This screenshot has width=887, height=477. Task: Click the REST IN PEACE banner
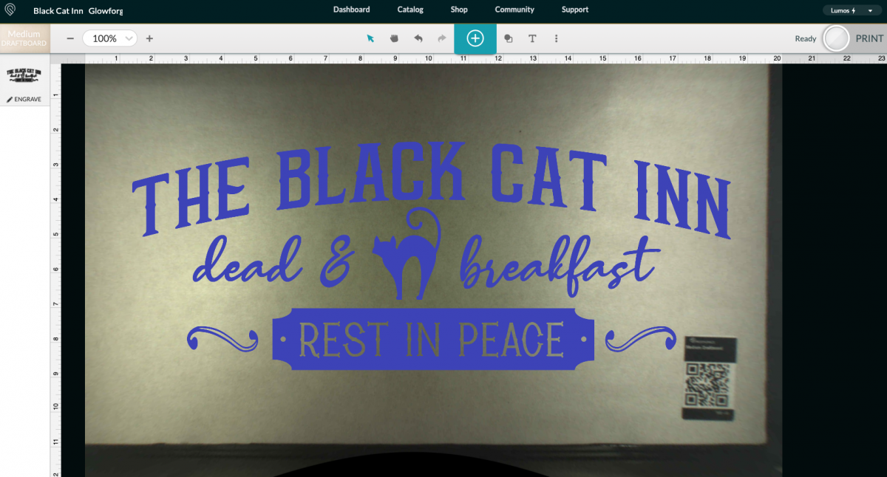[433, 339]
